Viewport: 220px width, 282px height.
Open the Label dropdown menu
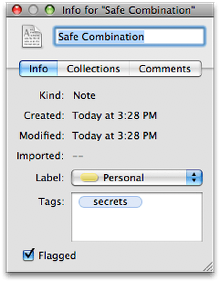(137, 178)
